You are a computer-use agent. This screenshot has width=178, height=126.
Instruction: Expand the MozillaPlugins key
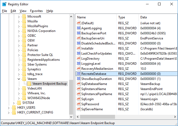19,26
